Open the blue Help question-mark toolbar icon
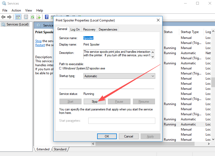The image size is (215, 156). [47, 17]
